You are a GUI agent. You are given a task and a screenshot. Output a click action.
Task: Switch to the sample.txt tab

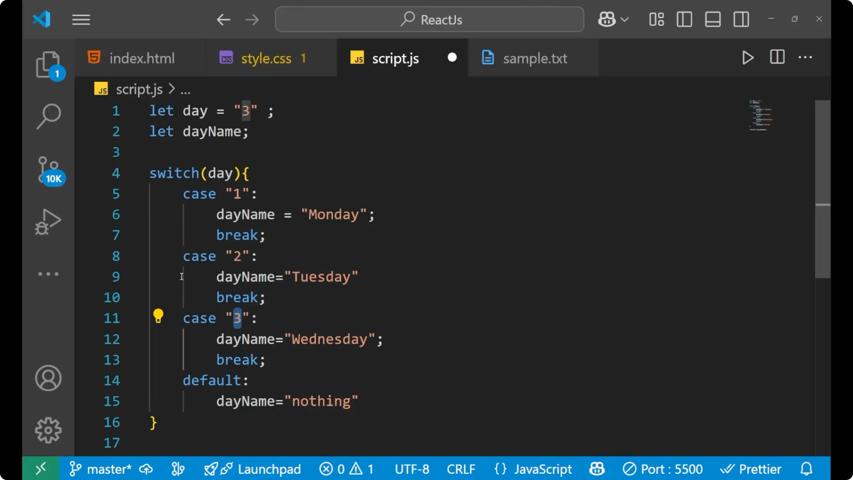coord(534,58)
